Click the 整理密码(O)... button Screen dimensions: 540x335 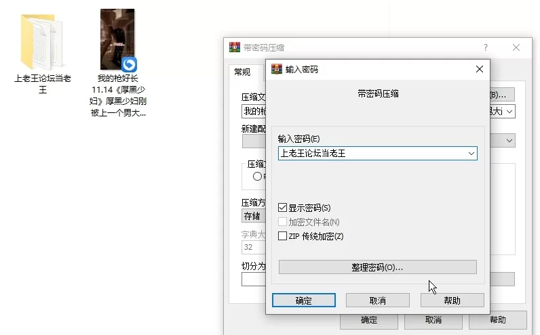[x=377, y=267]
